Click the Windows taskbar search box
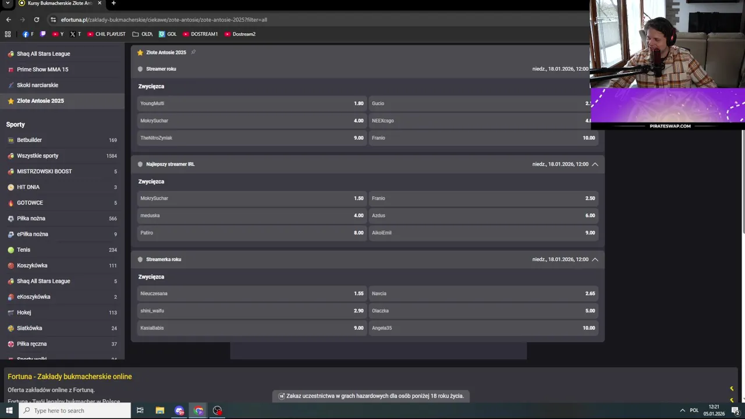Viewport: 745px width, 419px height. 75,410
